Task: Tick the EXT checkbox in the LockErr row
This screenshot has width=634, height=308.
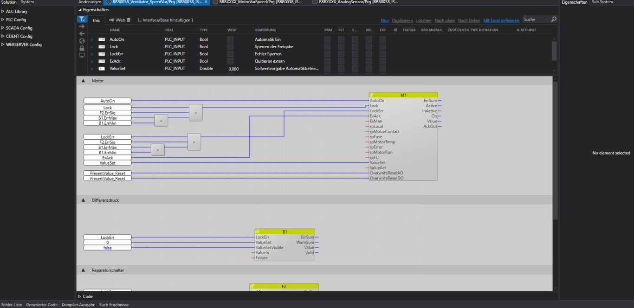Action: [x=382, y=54]
